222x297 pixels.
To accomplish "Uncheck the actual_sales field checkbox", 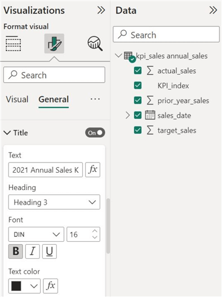I will [x=137, y=71].
